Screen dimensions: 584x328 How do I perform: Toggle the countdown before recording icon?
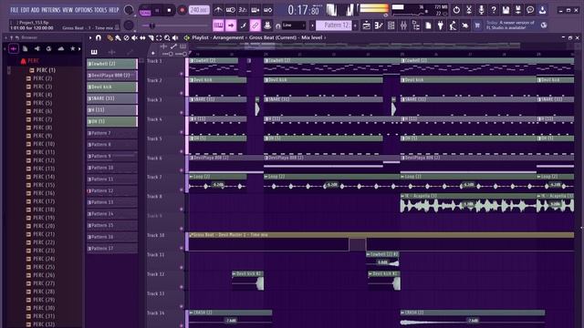(x=243, y=10)
